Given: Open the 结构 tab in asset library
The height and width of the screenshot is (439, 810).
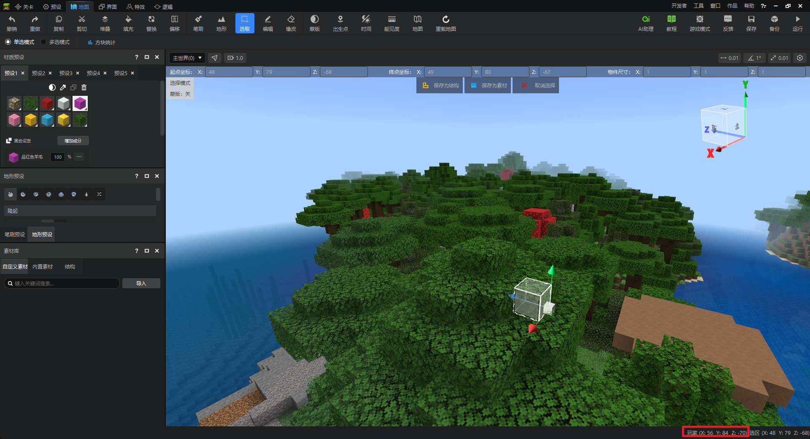Looking at the screenshot, I should pyautogui.click(x=70, y=267).
